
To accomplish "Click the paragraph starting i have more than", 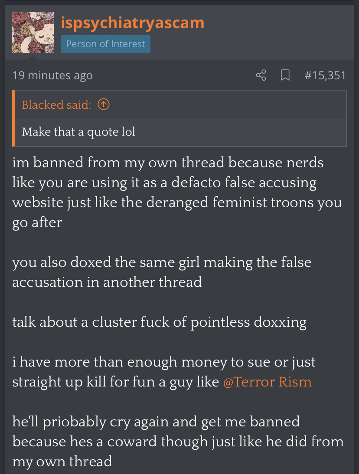I will point(164,372).
